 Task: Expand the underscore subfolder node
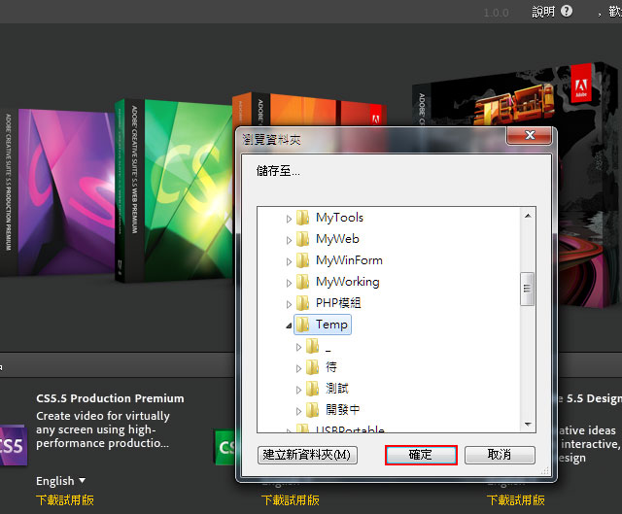point(298,347)
